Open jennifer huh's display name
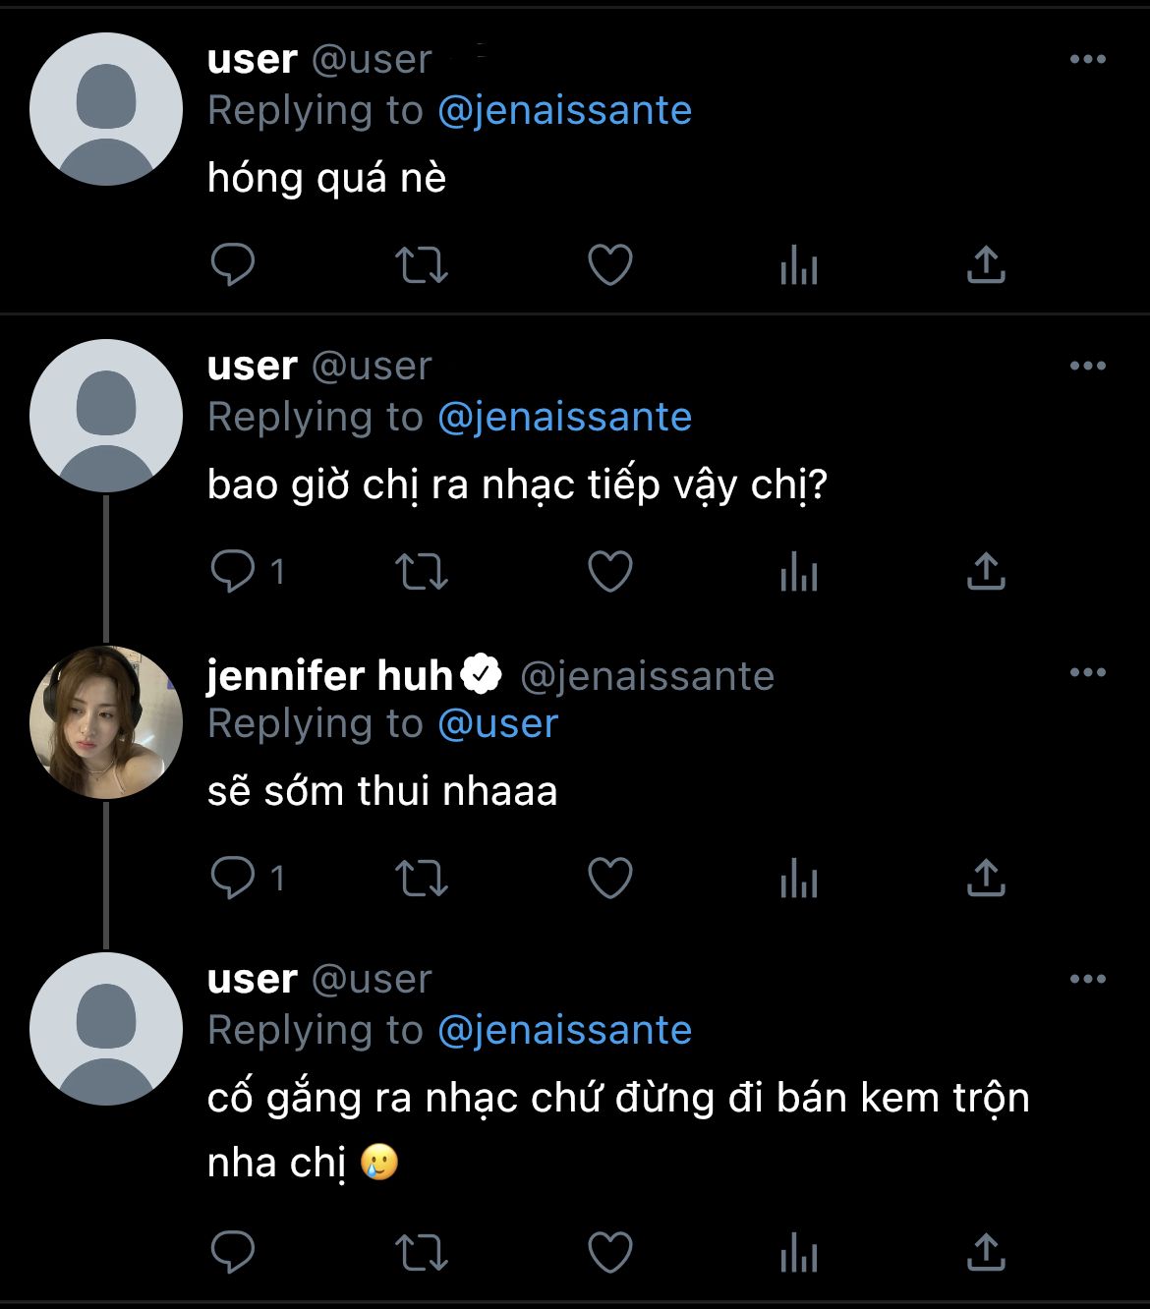Viewport: 1150px width, 1309px height. [329, 675]
